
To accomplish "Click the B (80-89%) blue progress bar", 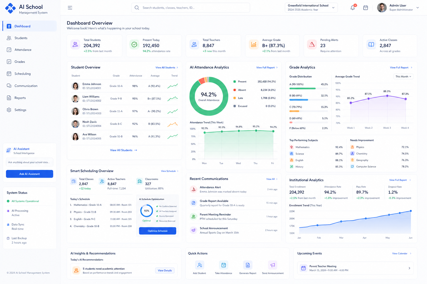I will (x=299, y=100).
